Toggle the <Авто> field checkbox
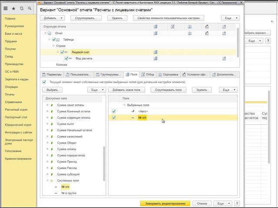The width and height of the screenshot is (278, 208). point(114,111)
